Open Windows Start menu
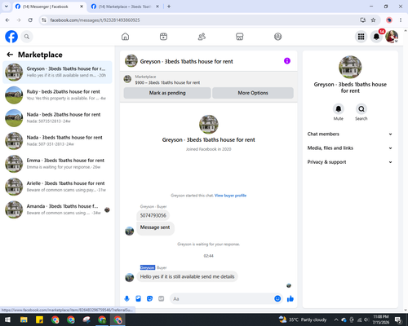 coord(7,319)
